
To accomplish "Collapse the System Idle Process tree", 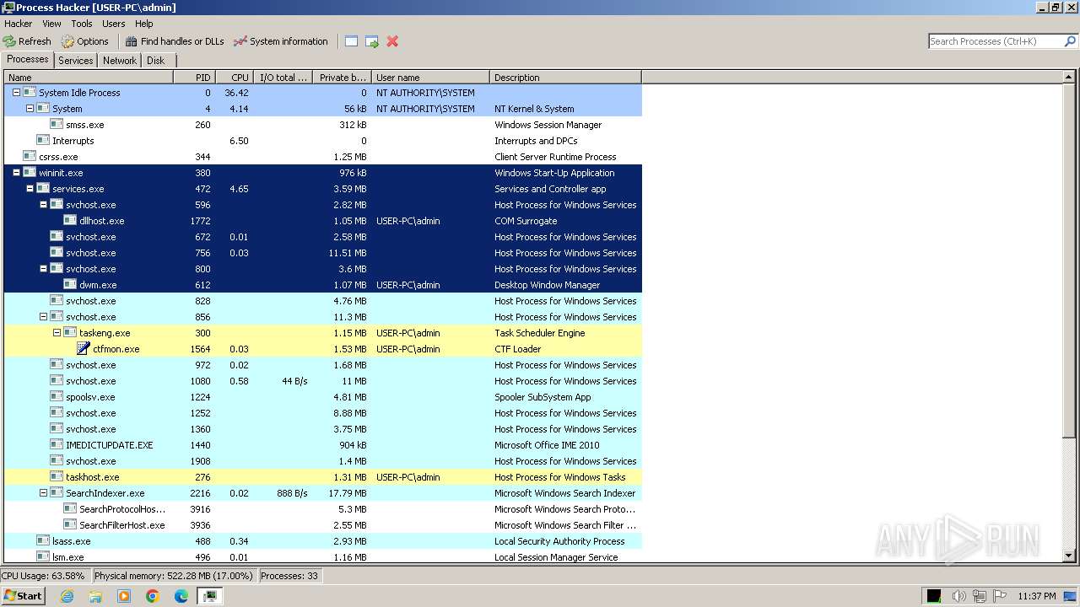I will (16, 93).
